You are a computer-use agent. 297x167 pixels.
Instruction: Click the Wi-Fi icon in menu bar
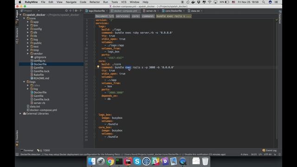(x=210, y=2)
